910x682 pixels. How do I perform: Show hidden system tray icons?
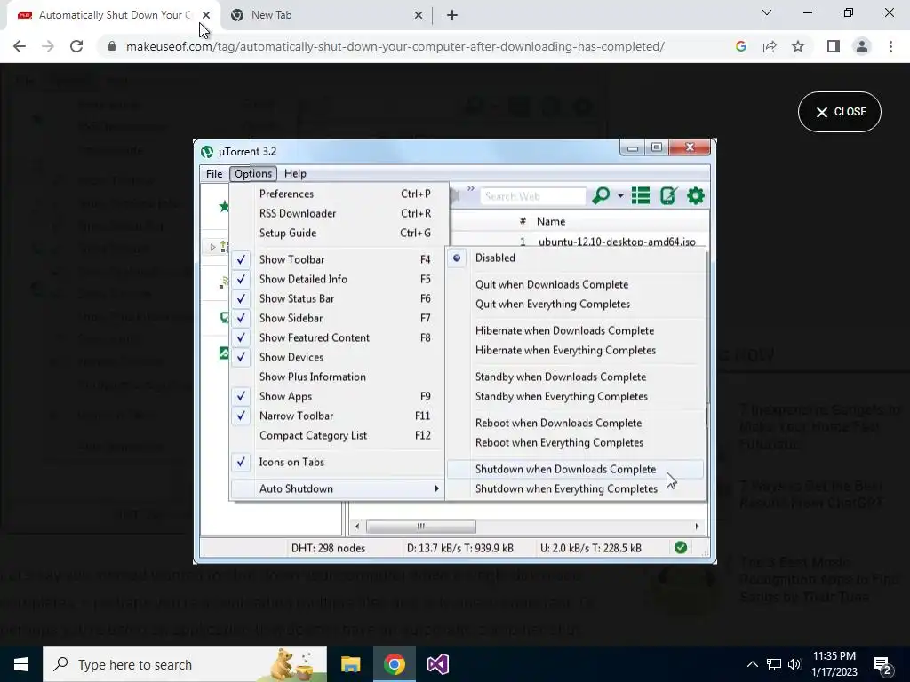click(752, 664)
